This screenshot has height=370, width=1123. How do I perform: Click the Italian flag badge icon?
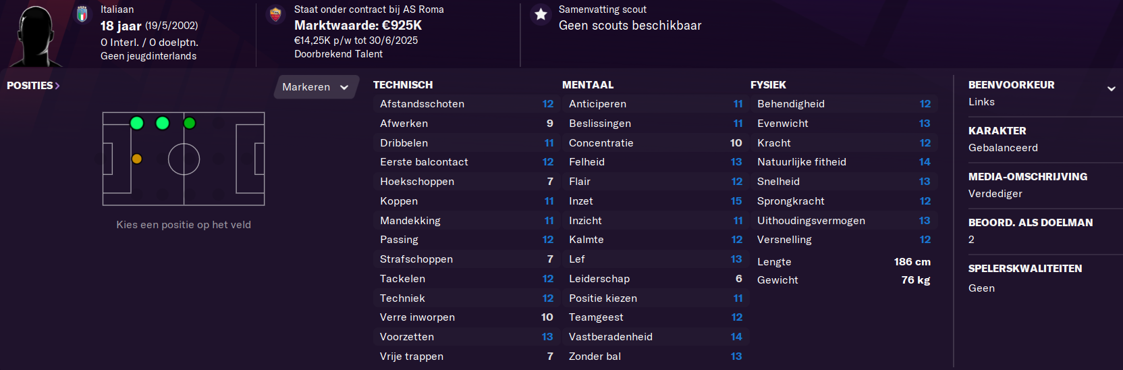(82, 14)
